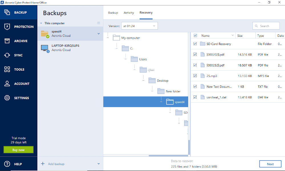Select the [000252].pdf file name

click(x=215, y=65)
